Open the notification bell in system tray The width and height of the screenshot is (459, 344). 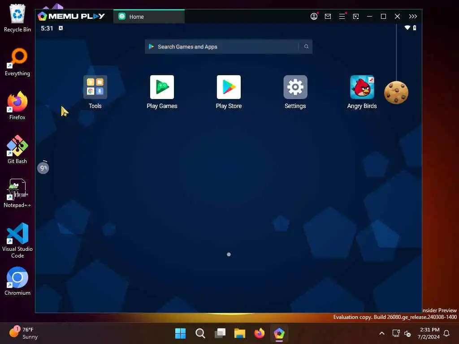coord(447,333)
